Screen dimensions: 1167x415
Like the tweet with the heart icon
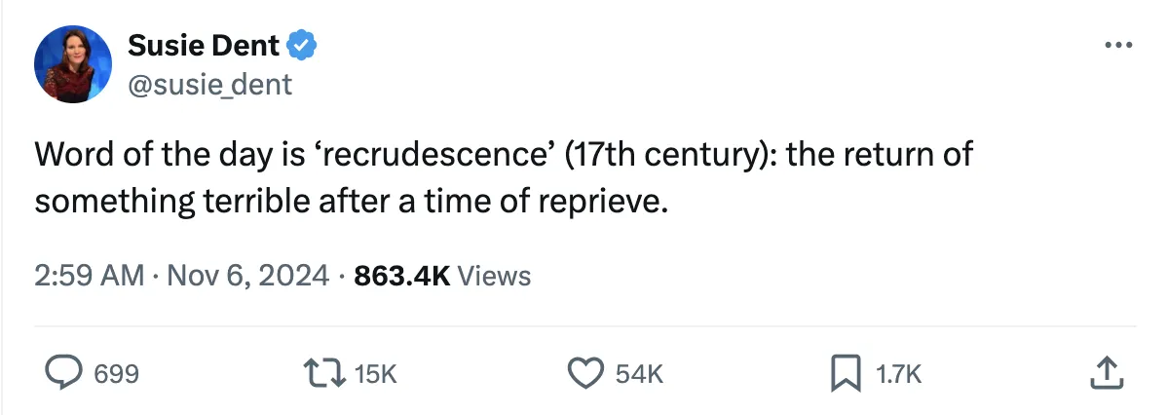585,372
